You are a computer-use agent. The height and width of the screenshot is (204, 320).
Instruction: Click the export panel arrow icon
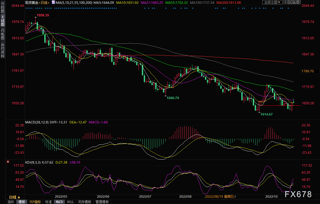(x=299, y=2)
